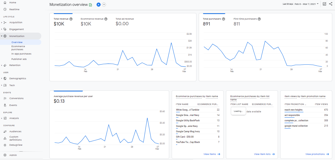This screenshot has width=335, height=160.
Task: Click the 'reach new heights' promotion row
Action: point(306,110)
